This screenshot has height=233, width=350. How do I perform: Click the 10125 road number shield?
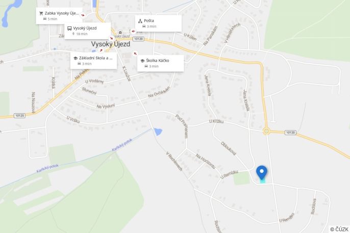pos(19,116)
